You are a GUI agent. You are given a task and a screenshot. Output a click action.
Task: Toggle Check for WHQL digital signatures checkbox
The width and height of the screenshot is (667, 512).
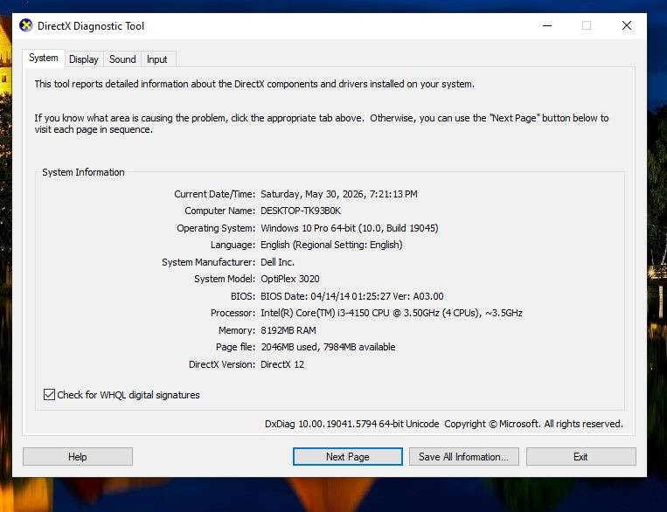[49, 395]
